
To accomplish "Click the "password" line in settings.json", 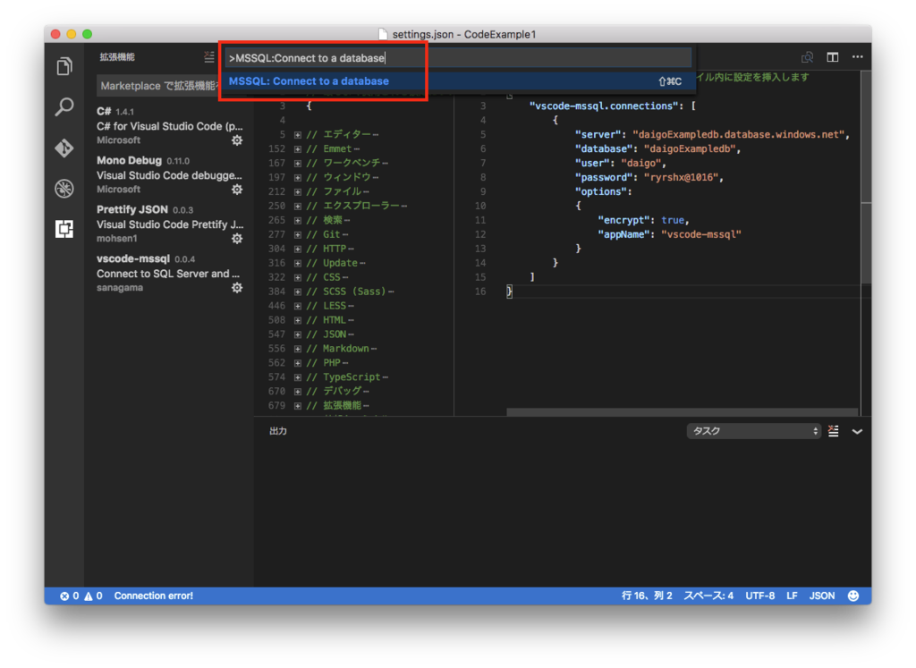I will click(x=649, y=178).
